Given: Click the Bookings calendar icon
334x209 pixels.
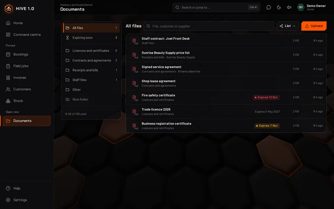Looking at the screenshot, I should tap(8, 54).
